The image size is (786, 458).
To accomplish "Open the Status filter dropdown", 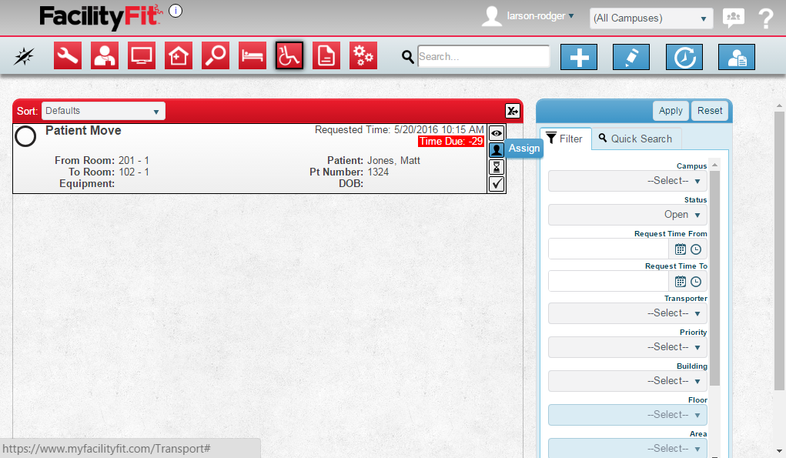I will coord(627,215).
